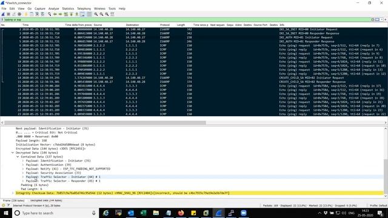The width and height of the screenshot is (388, 218).
Task: Toggle auto-scroll during live capture
Action: pyautogui.click(x=82, y=14)
